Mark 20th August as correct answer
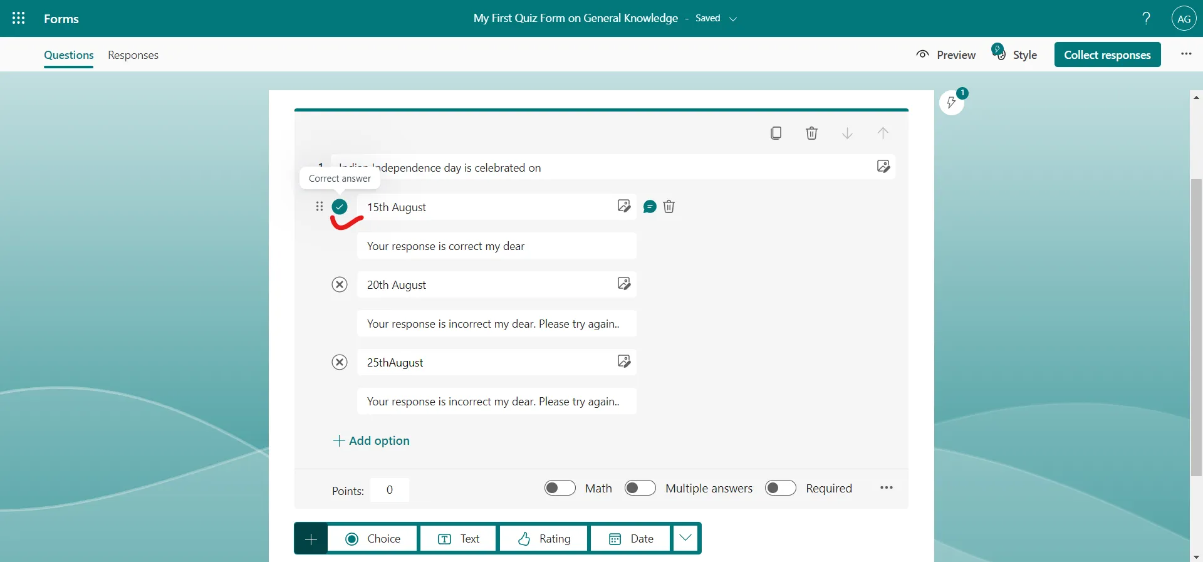 click(x=340, y=284)
